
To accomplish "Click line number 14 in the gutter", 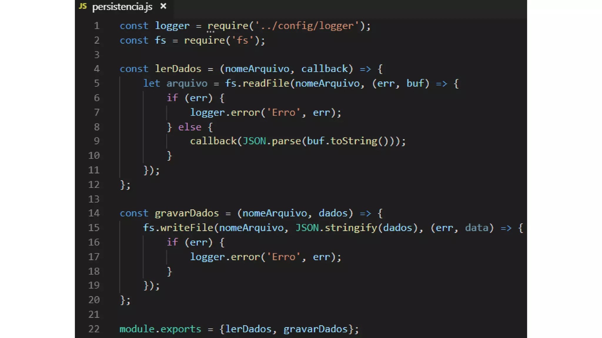I will pos(94,213).
